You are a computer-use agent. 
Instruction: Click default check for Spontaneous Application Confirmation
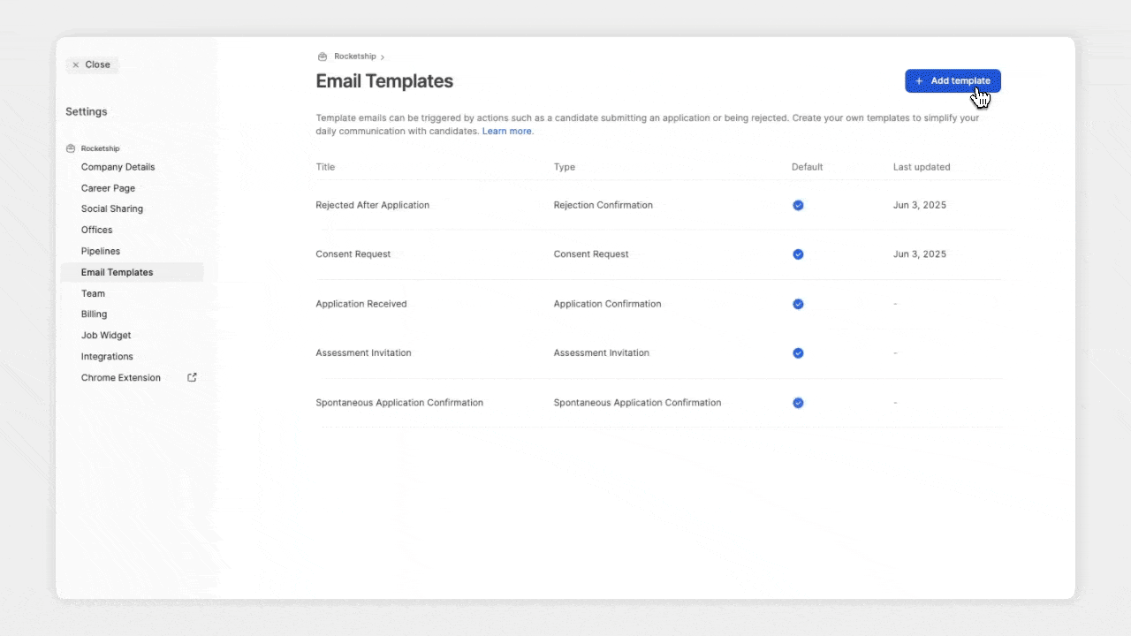tap(798, 403)
